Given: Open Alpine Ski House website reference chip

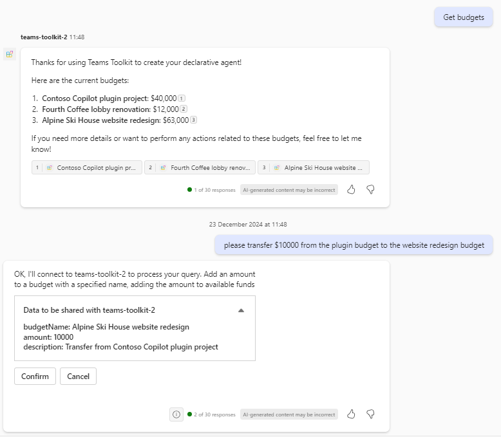Looking at the screenshot, I should point(314,167).
